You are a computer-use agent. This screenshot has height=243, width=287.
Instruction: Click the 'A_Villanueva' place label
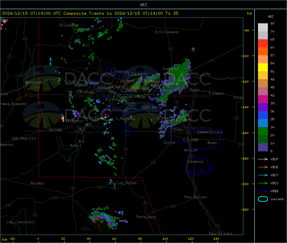(166, 32)
